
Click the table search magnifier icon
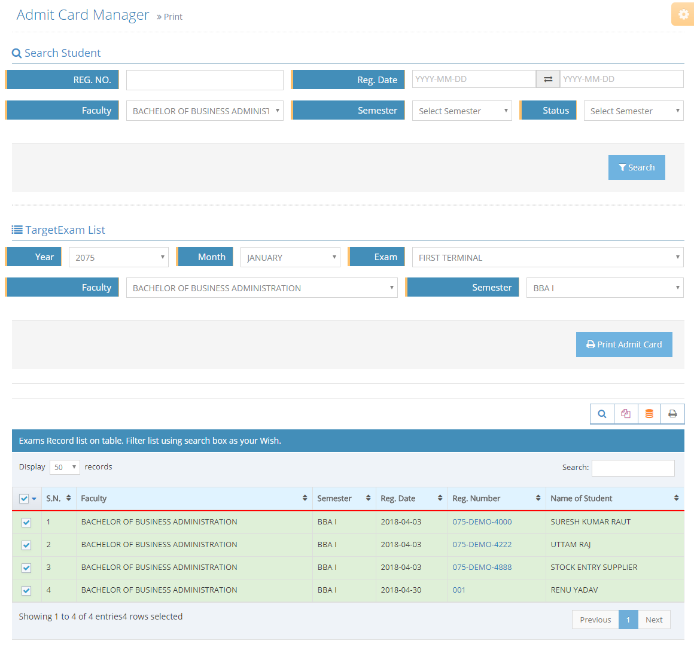(x=602, y=414)
